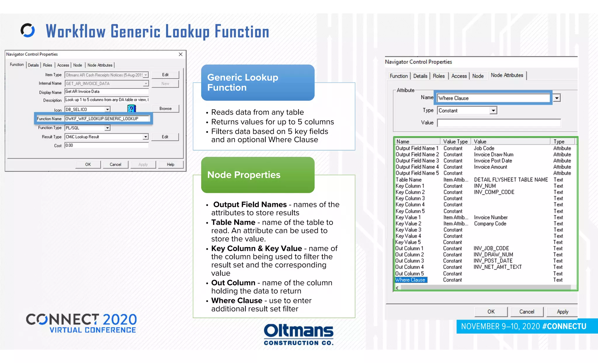This screenshot has height=363, width=598.
Task: Click the New button
Action: click(165, 84)
